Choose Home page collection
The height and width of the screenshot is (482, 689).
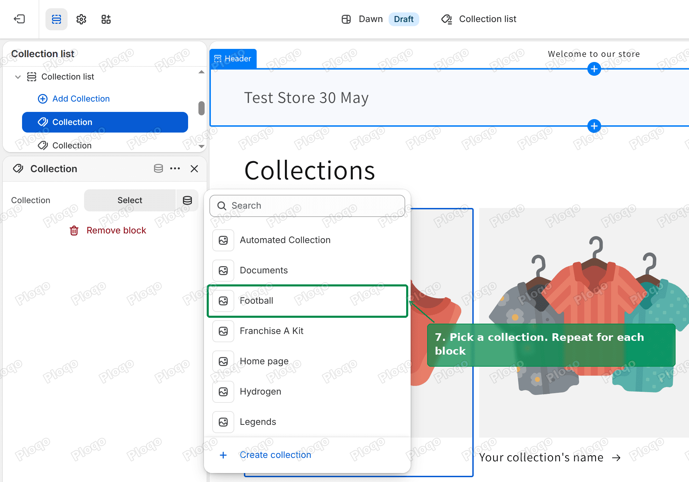tap(307, 361)
